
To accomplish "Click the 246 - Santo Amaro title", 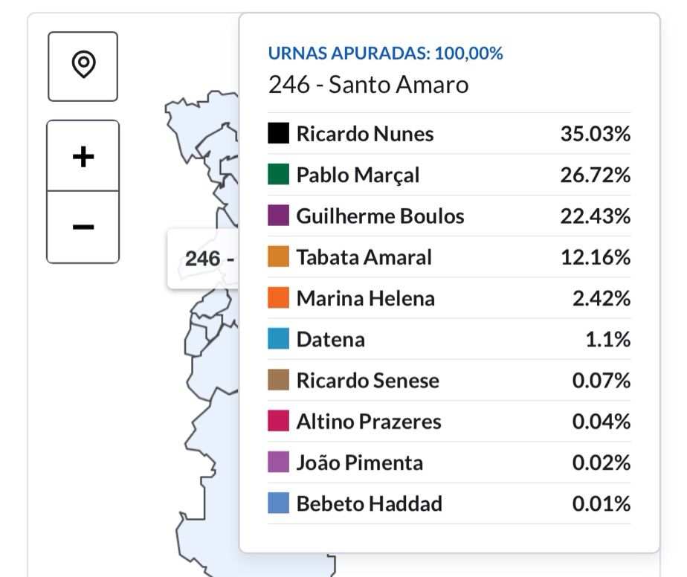I will click(x=368, y=85).
